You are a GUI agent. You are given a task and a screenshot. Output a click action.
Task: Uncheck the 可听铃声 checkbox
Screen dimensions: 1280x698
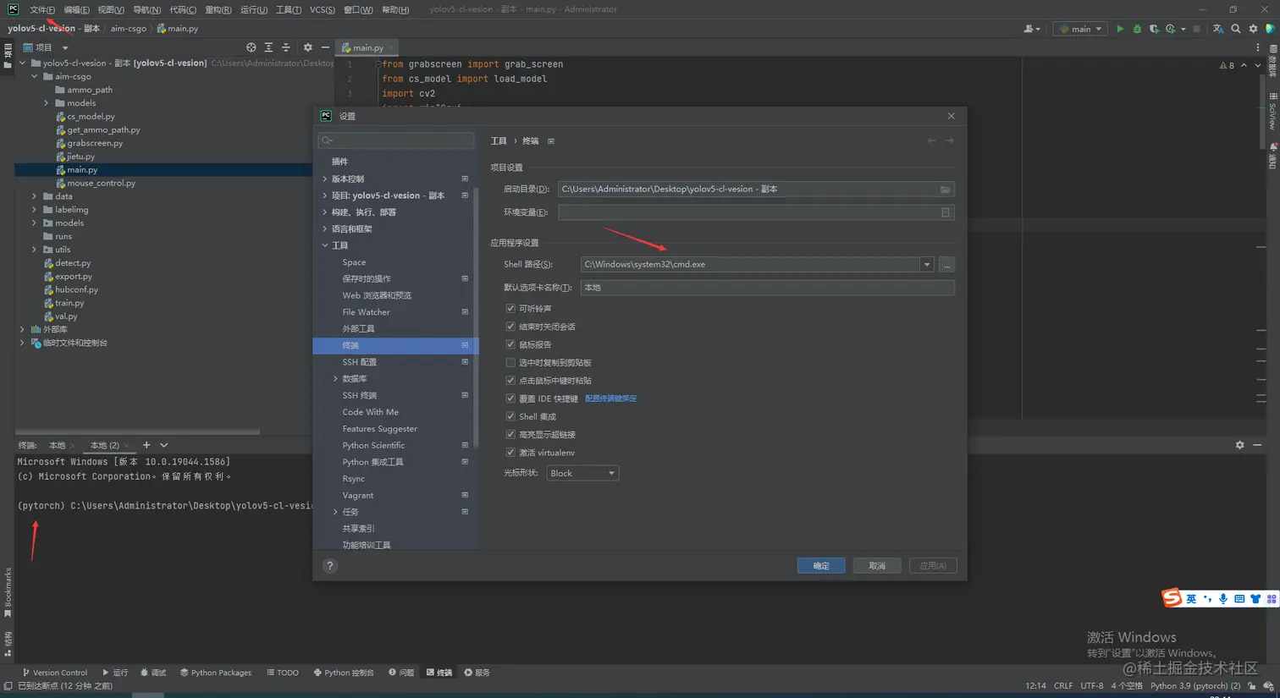510,309
